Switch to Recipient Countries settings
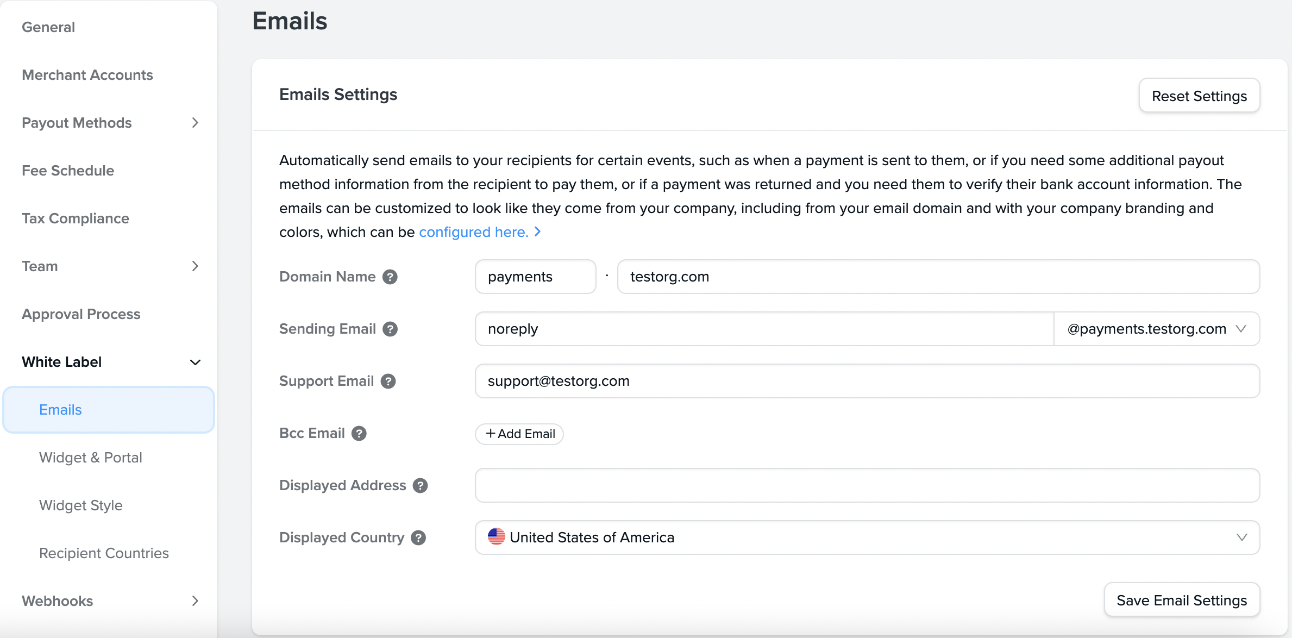 tap(104, 553)
